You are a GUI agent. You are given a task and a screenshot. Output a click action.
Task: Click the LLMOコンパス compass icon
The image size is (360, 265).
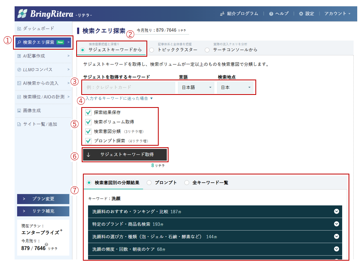(19, 70)
